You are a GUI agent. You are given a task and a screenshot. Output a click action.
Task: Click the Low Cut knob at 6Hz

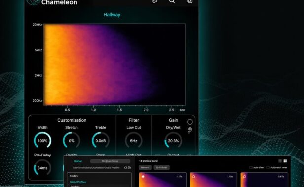coord(134,141)
